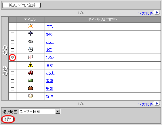The image size is (162, 125).
Task: Click the 削除 delete button
Action: (x=8, y=119)
